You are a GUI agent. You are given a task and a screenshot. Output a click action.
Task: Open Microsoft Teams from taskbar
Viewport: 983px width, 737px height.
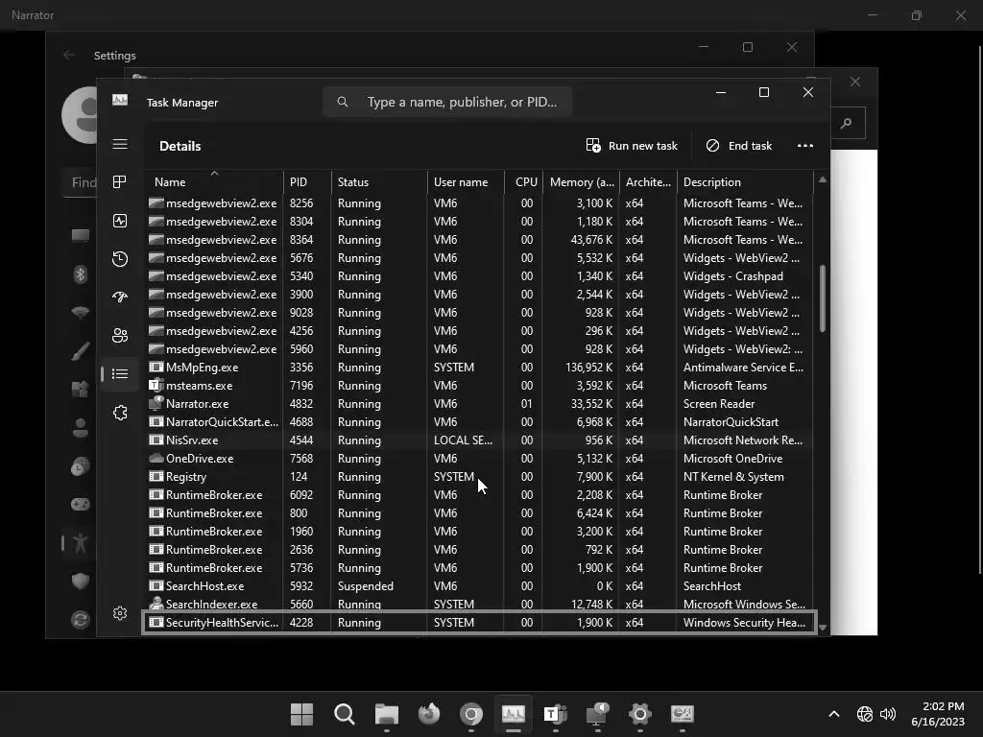coord(556,714)
